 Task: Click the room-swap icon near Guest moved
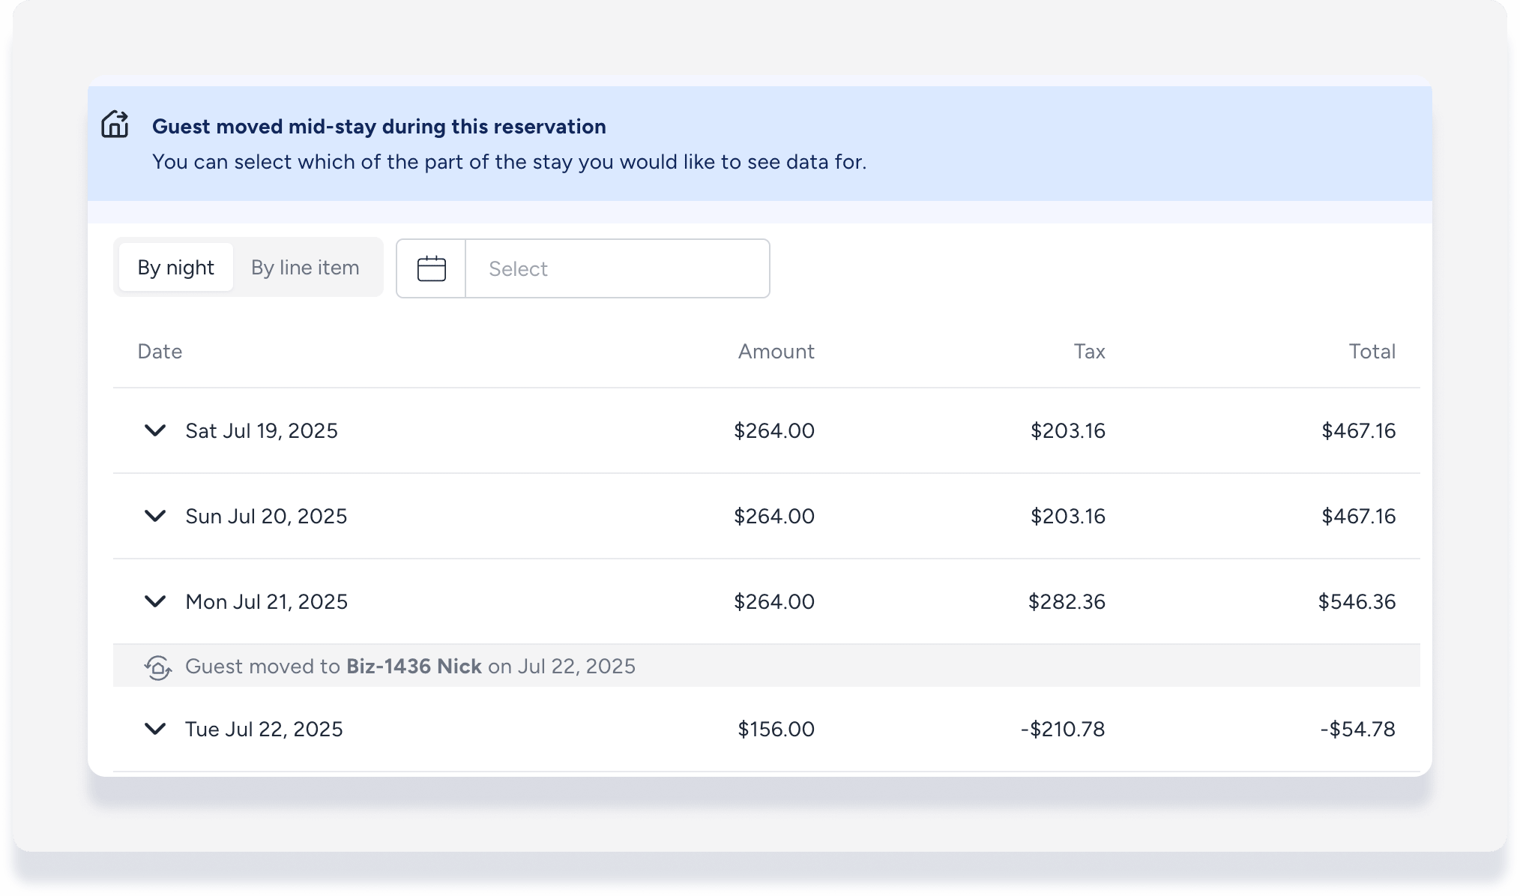point(157,667)
